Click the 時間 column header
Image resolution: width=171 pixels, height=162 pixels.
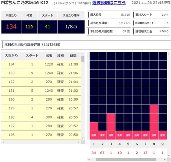[x=73, y=56]
